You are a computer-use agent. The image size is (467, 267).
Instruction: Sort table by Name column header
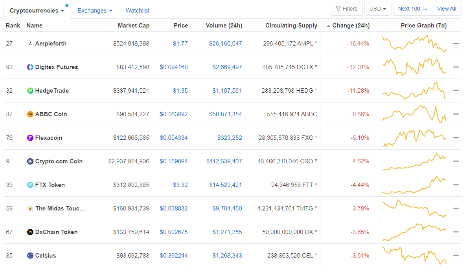click(x=35, y=26)
